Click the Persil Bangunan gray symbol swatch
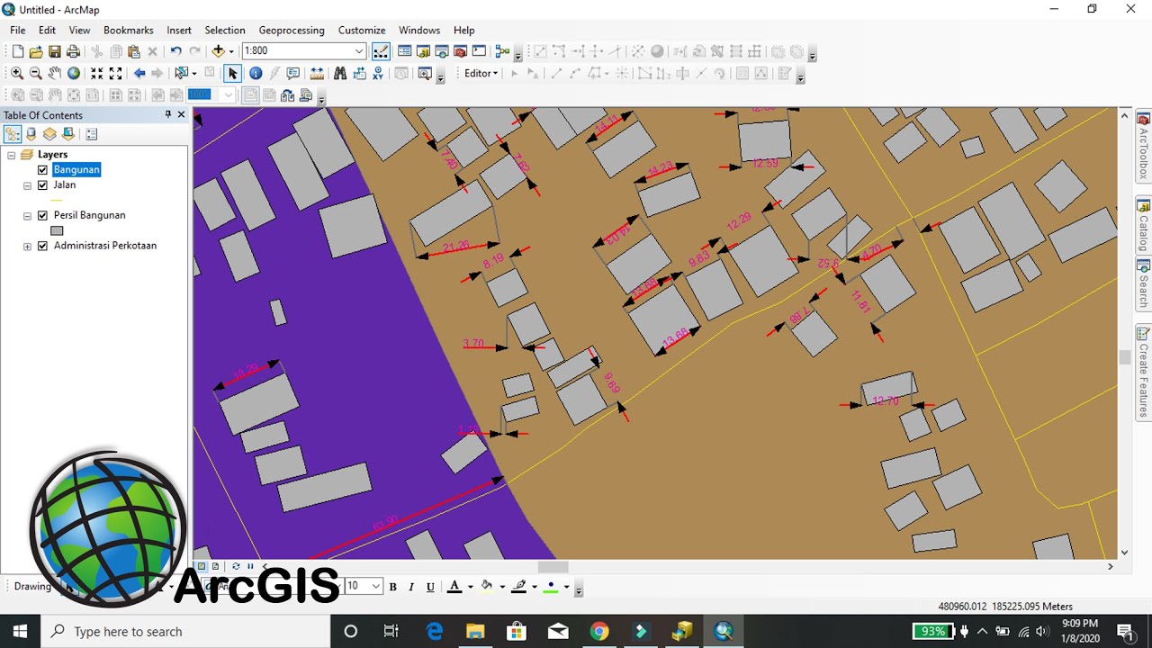This screenshot has width=1152, height=648. click(57, 231)
